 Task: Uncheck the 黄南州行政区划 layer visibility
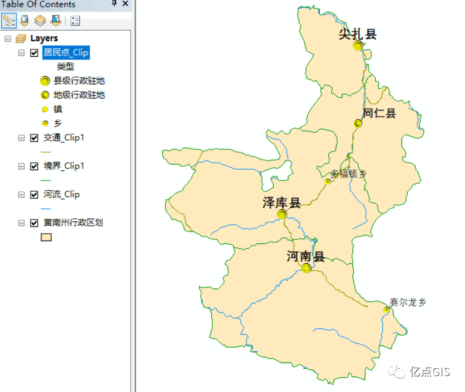pos(34,223)
